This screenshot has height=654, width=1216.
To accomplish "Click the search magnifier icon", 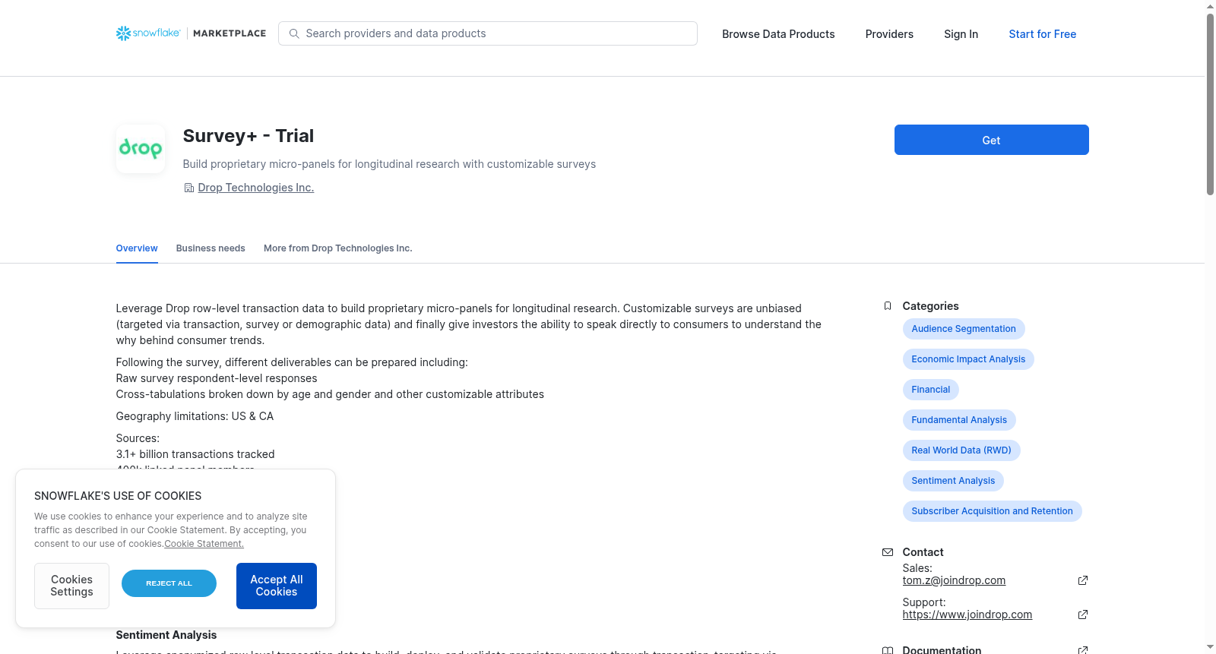I will tap(294, 33).
